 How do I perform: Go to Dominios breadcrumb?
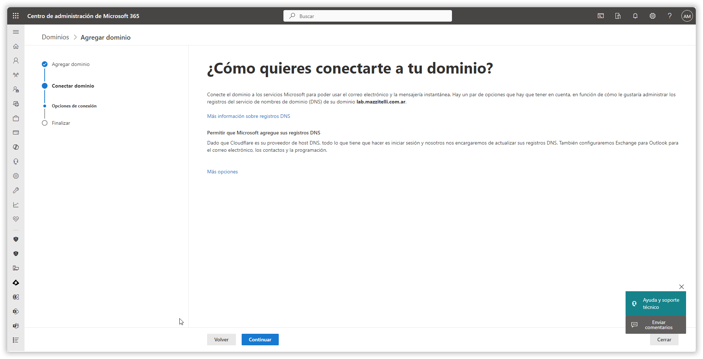tap(55, 37)
